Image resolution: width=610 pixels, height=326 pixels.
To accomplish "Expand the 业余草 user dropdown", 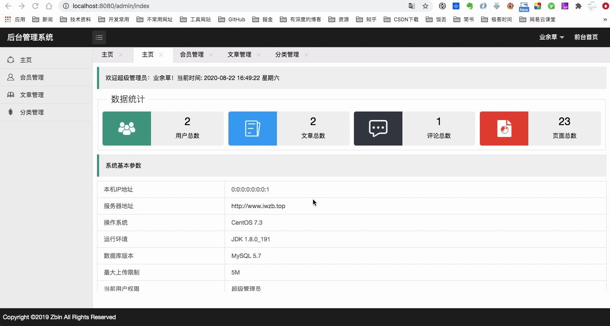I will [552, 37].
